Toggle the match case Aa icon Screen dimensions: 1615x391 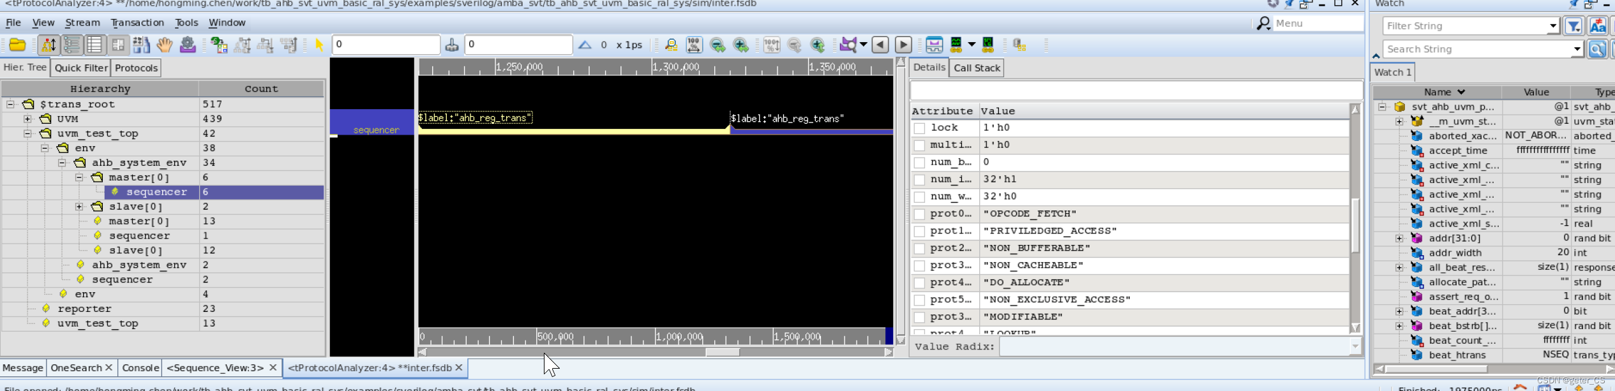click(x=1598, y=26)
